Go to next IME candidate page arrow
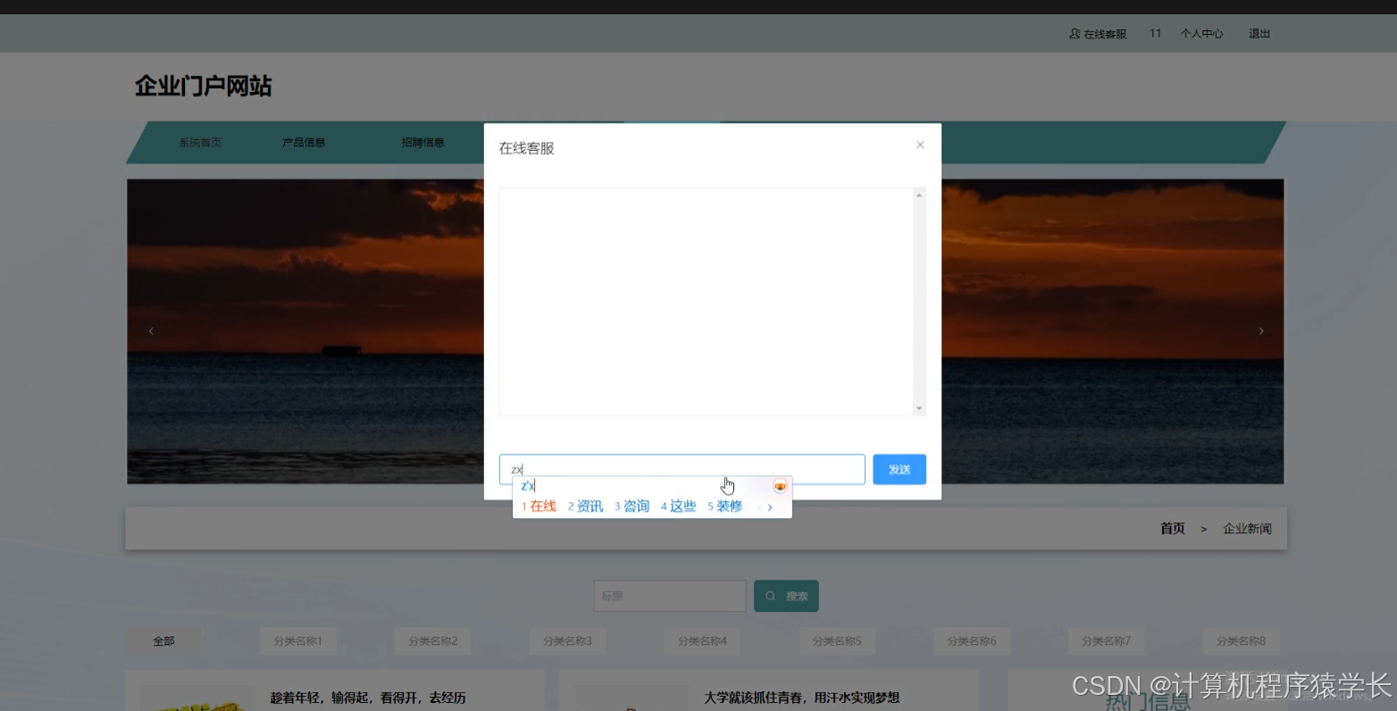This screenshot has width=1397, height=711. [x=770, y=507]
